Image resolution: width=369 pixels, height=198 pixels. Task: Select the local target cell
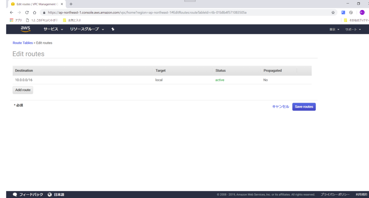(159, 80)
